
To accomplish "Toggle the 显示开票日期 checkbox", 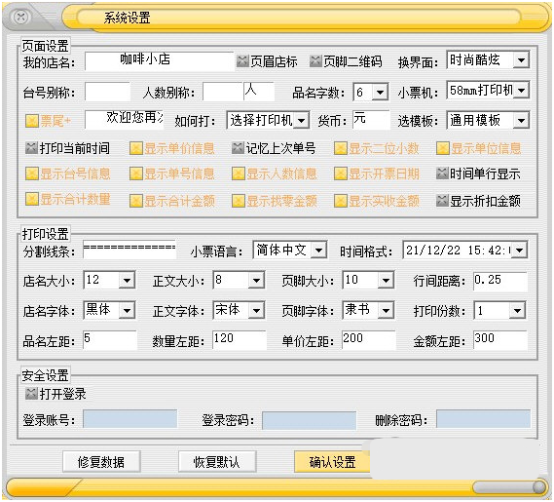I will coord(340,174).
